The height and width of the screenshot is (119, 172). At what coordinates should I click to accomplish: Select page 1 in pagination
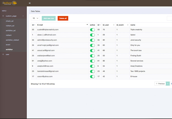pos(168,83)
